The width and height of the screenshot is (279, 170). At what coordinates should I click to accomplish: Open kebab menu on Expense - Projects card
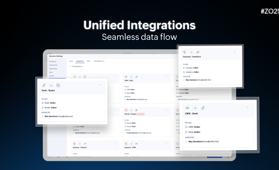115,143
